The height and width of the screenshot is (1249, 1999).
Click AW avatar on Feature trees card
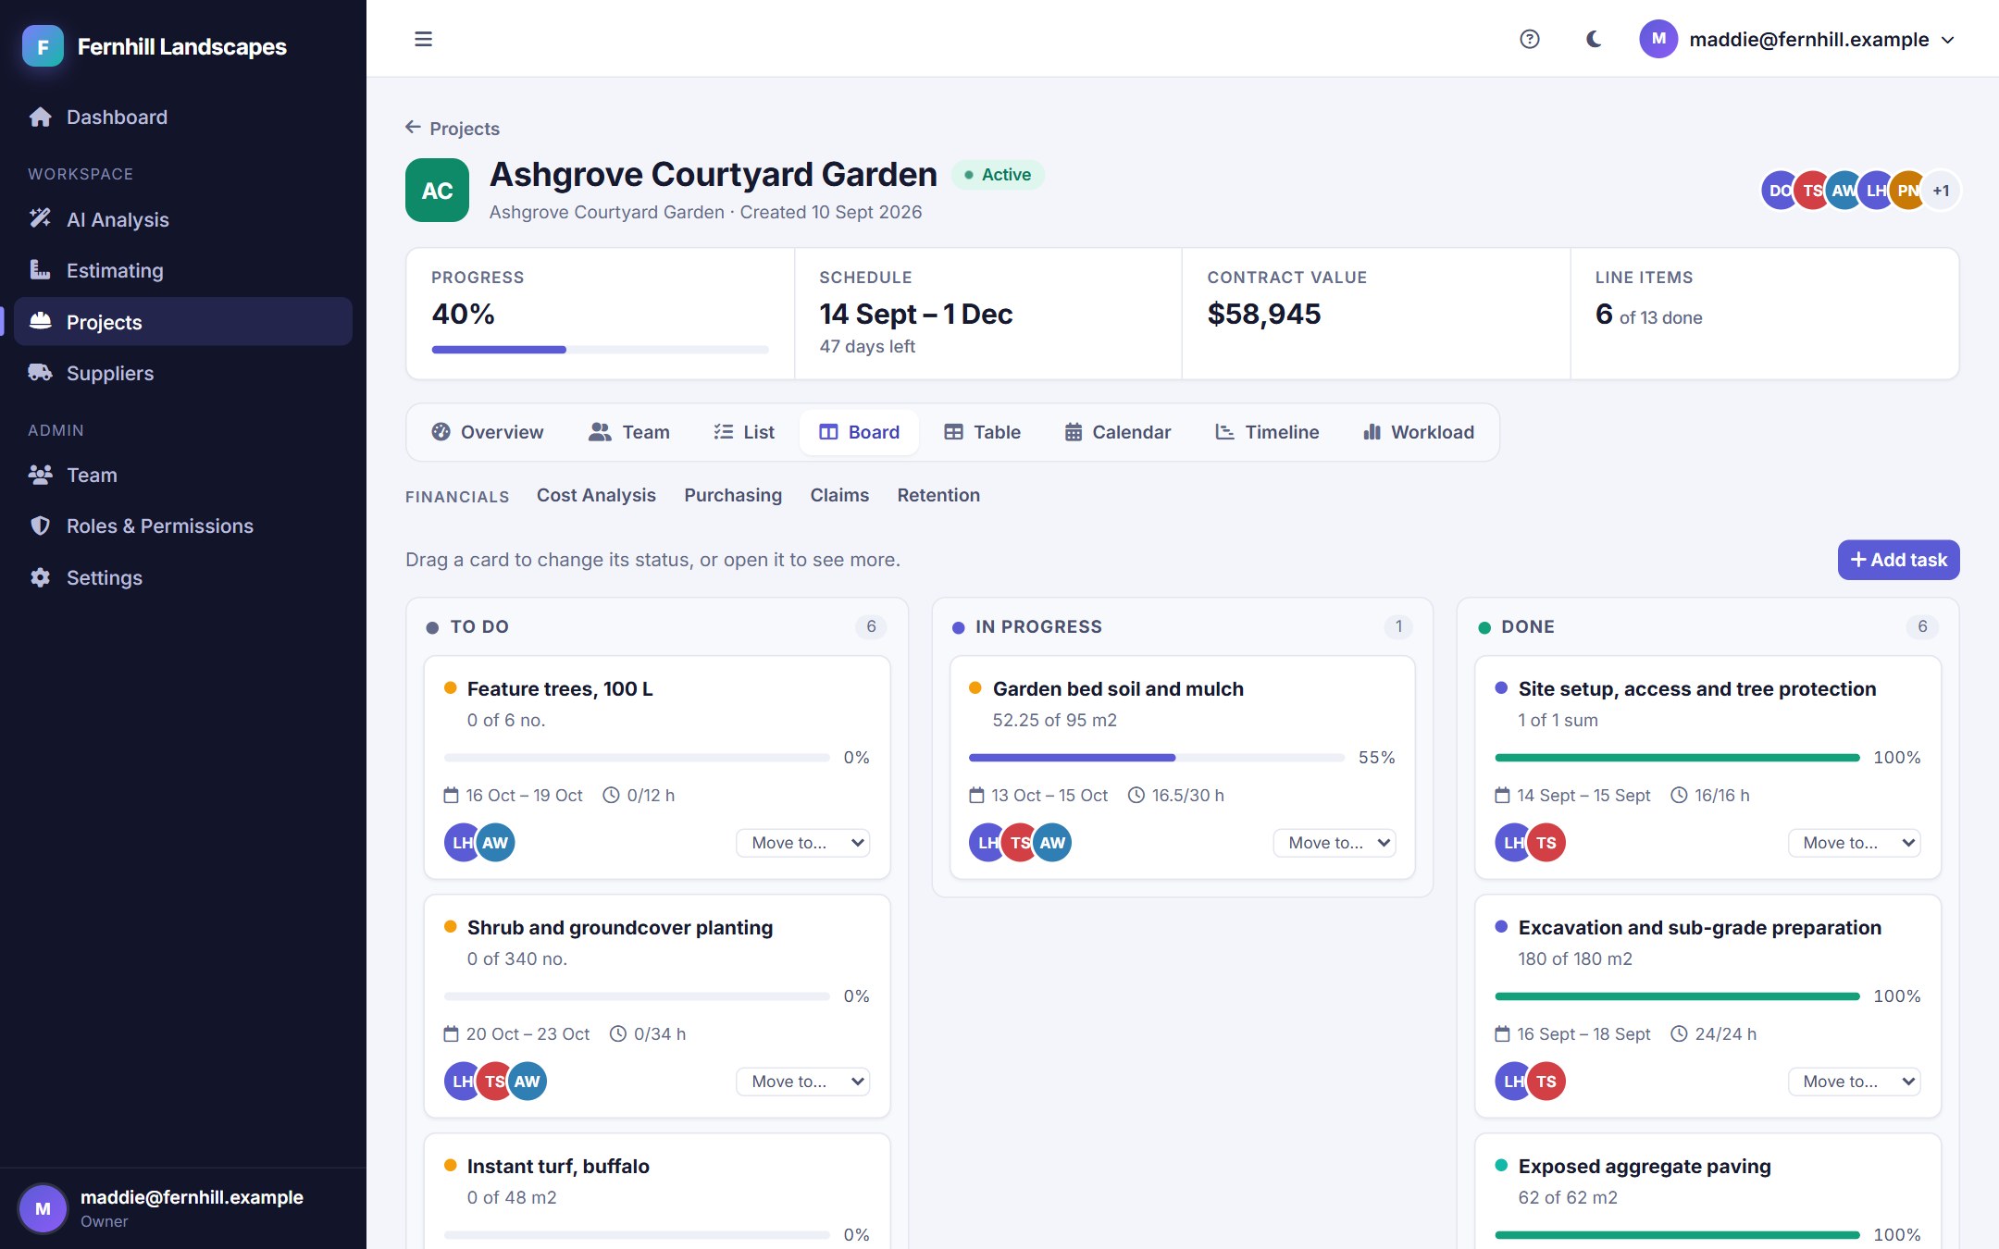click(x=495, y=843)
